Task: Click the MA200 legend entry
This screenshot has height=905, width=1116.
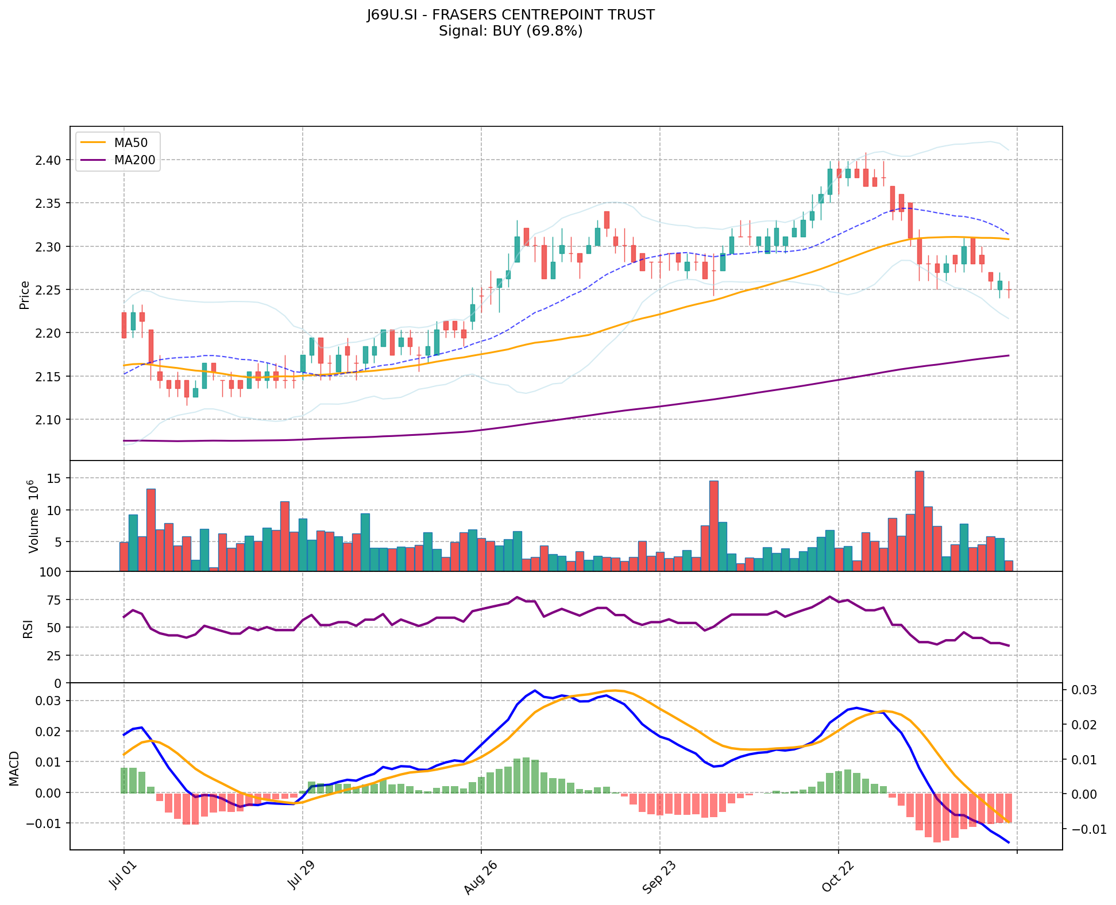Action: [134, 160]
